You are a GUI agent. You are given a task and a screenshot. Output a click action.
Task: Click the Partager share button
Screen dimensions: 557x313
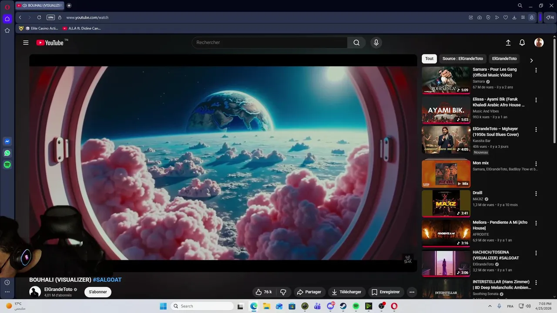pos(309,292)
